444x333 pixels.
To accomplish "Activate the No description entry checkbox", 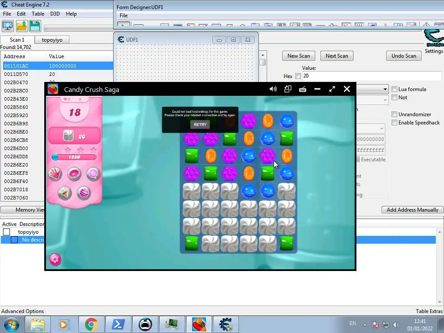I will tap(14, 240).
